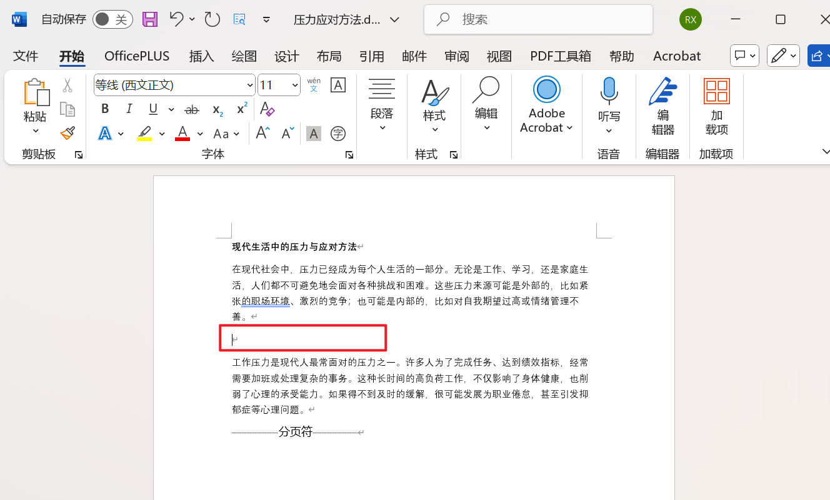Viewport: 830px width, 500px height.
Task: Toggle Bold formatting
Action: (104, 109)
